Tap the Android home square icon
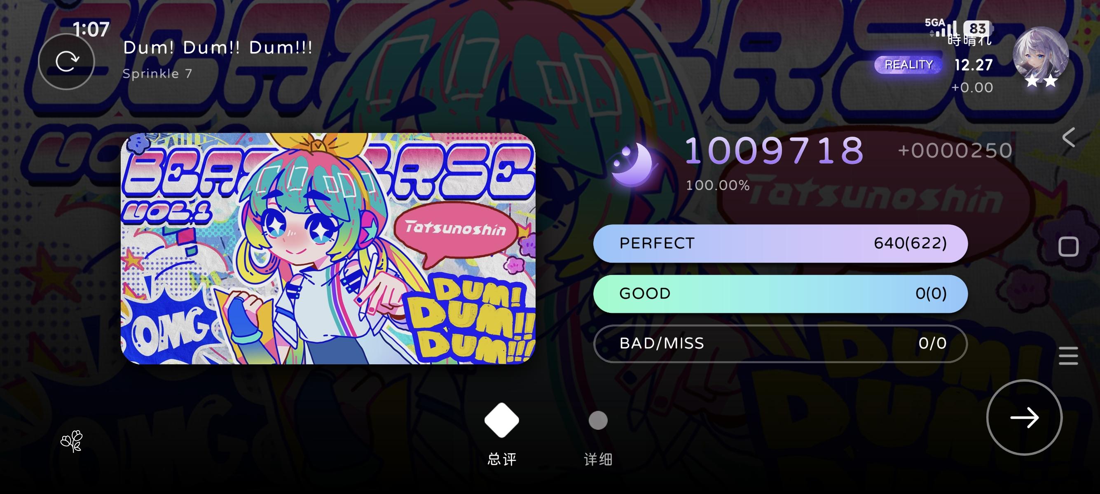Image resolution: width=1100 pixels, height=494 pixels. [x=1068, y=247]
